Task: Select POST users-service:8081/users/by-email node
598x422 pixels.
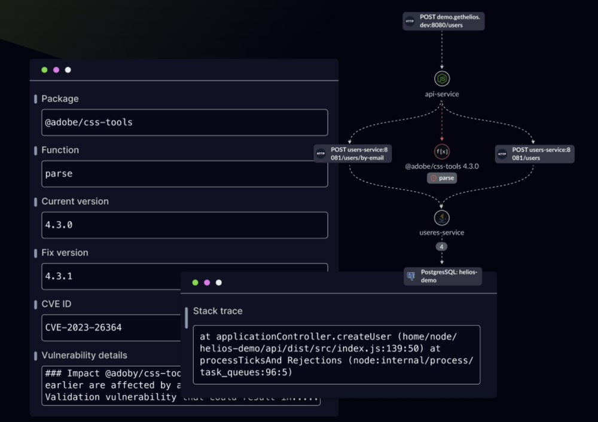Action: [352, 154]
